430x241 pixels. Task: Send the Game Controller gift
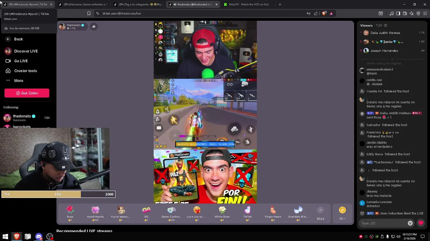click(171, 213)
